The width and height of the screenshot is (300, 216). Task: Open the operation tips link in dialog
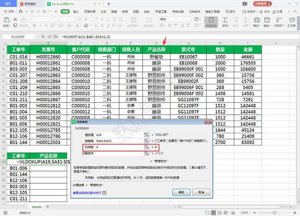87,193
